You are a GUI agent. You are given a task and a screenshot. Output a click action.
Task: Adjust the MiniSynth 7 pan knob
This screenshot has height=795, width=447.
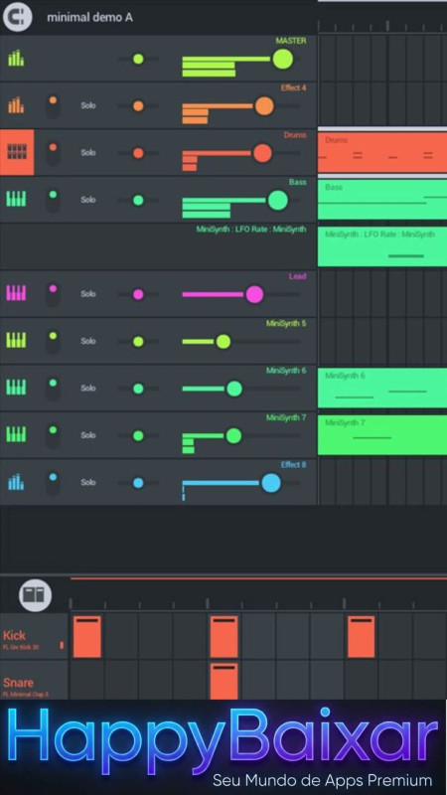138,436
